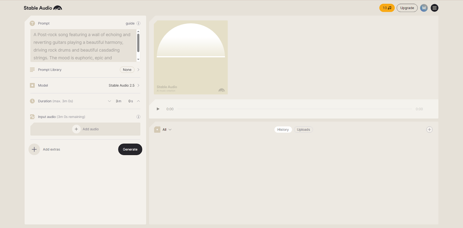Switch to the History tab
This screenshot has height=228, width=463.
pyautogui.click(x=283, y=129)
